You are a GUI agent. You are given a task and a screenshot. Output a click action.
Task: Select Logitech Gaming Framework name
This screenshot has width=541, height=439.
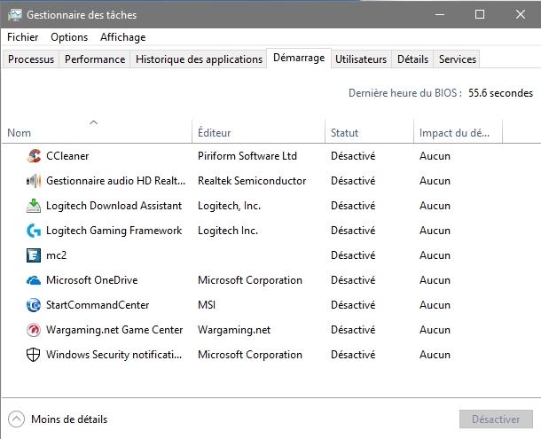click(114, 231)
